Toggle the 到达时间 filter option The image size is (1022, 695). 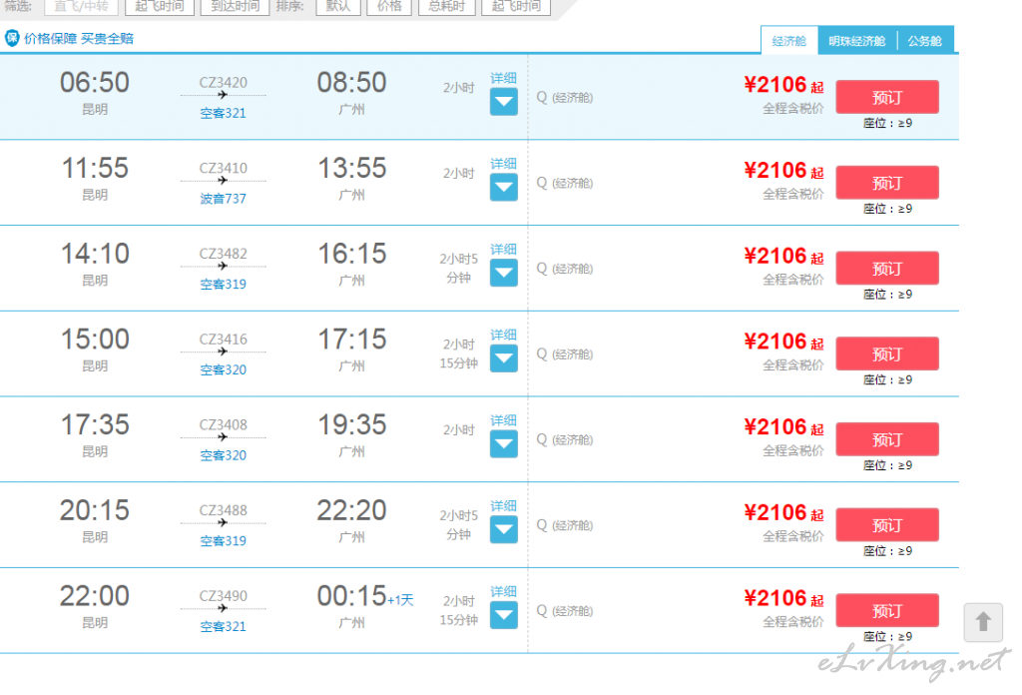pos(236,7)
